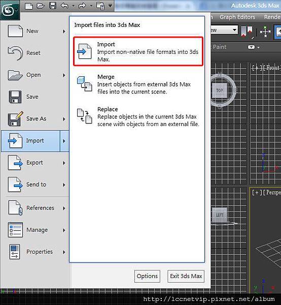Click the Save File disk icon in quick access toolbar
Screen dimensions: 281x305
pyautogui.click(x=53, y=6)
